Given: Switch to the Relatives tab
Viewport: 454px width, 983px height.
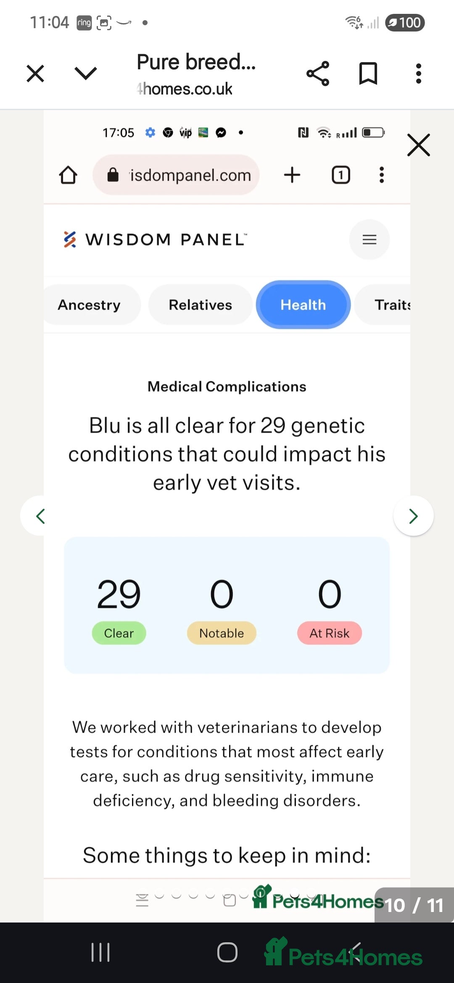Looking at the screenshot, I should (x=200, y=305).
